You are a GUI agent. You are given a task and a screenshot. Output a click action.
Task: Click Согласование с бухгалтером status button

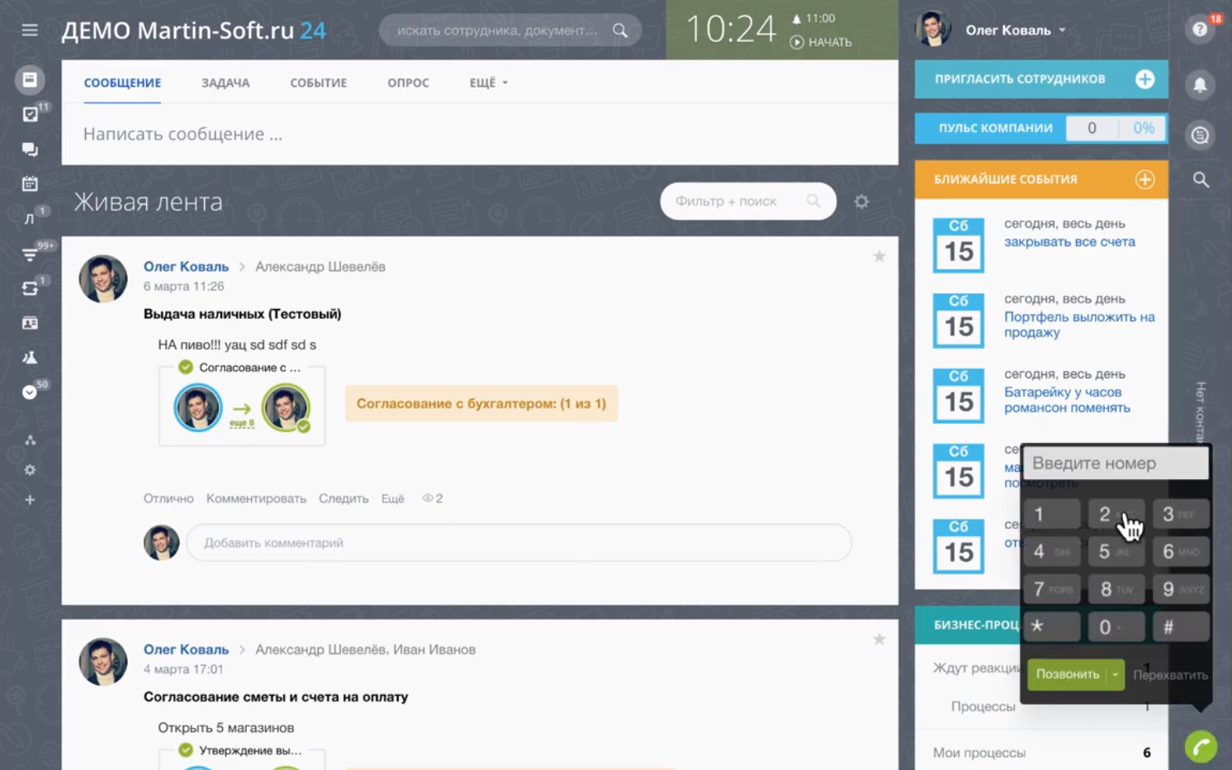coord(481,404)
